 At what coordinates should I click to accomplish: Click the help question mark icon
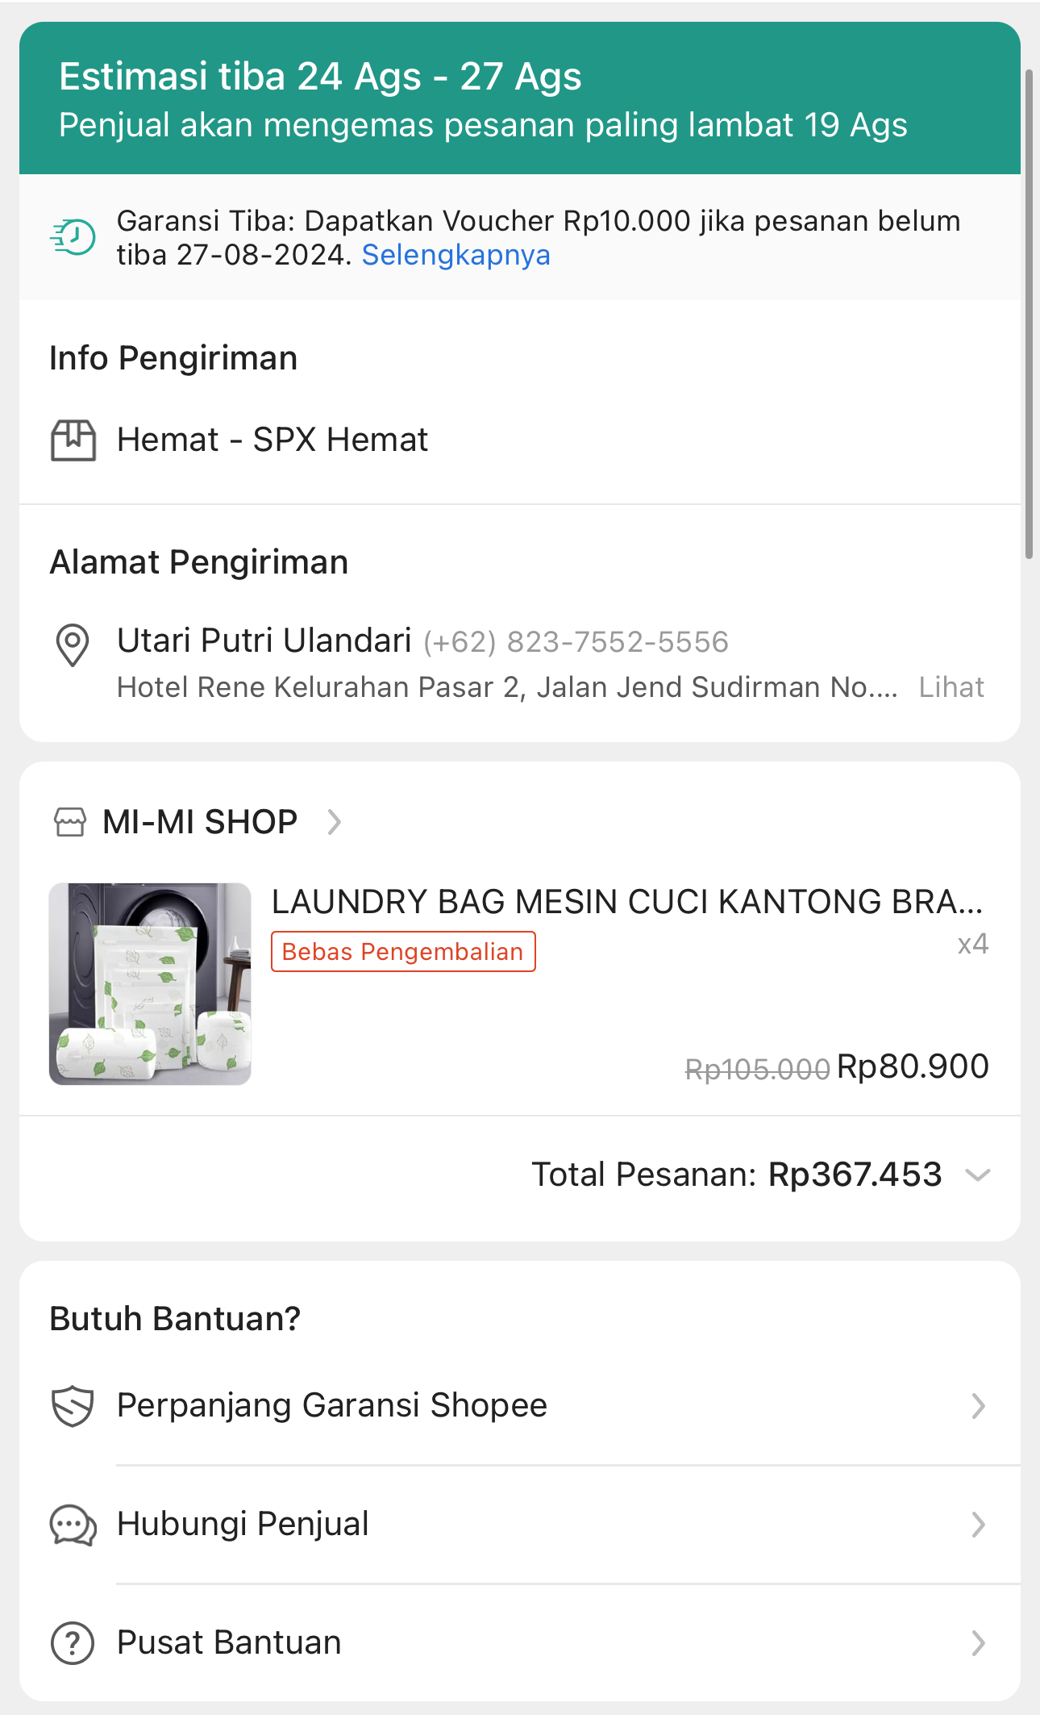tap(73, 1642)
